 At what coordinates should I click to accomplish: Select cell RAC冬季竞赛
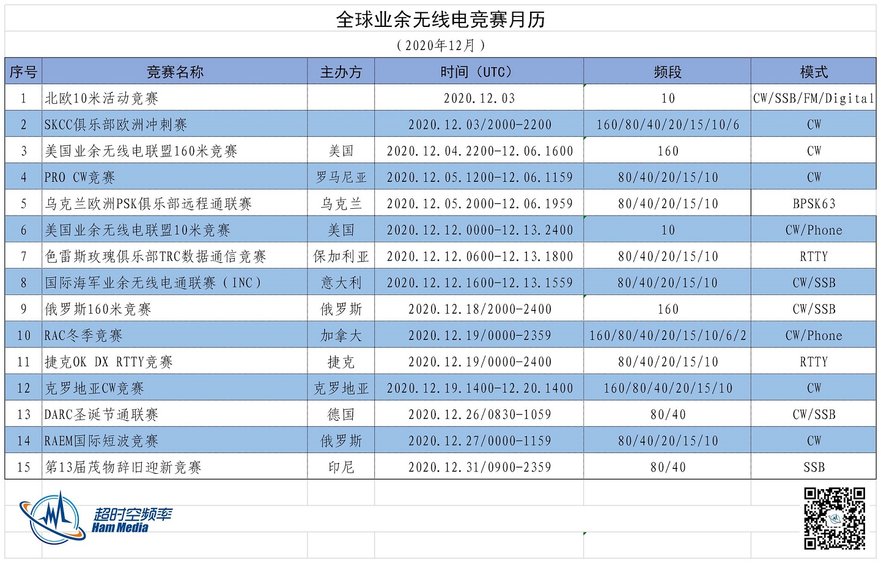click(x=175, y=335)
